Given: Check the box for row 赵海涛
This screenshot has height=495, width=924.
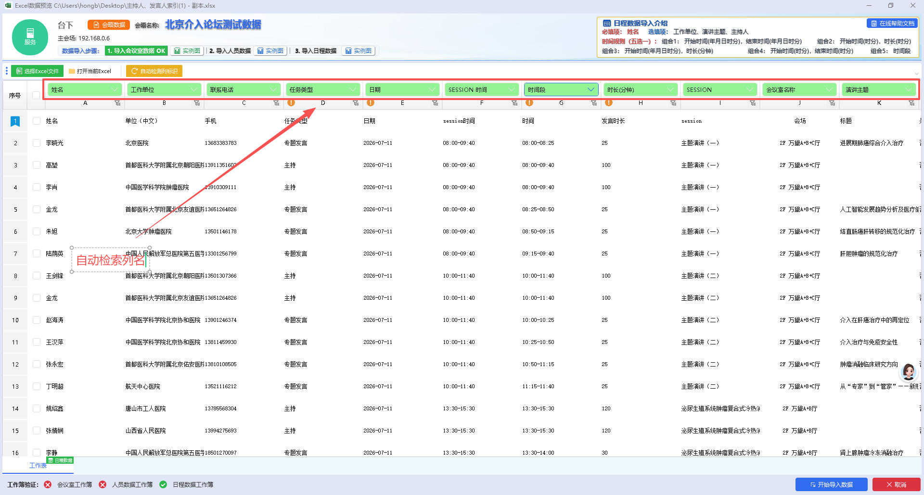Looking at the screenshot, I should tap(37, 320).
